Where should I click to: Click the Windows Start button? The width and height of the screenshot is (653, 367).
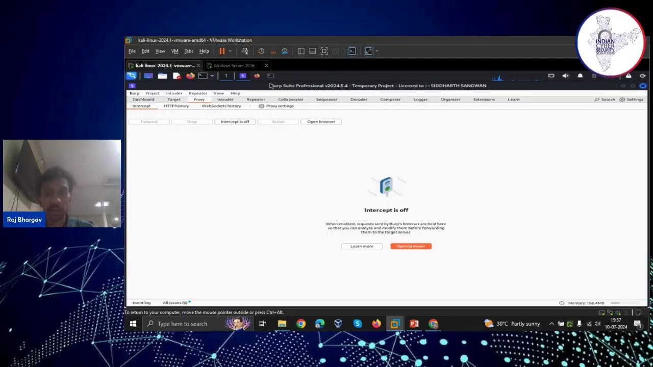[x=133, y=324]
